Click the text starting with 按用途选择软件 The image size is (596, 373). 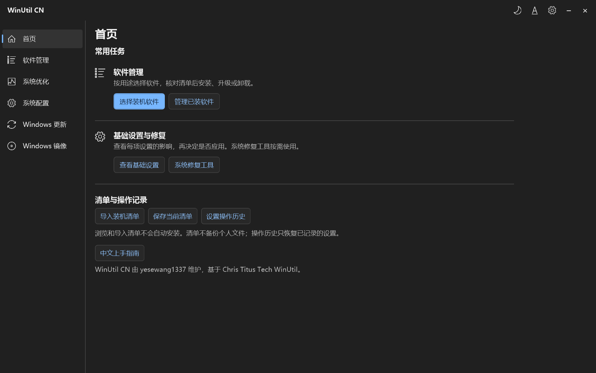pos(185,83)
